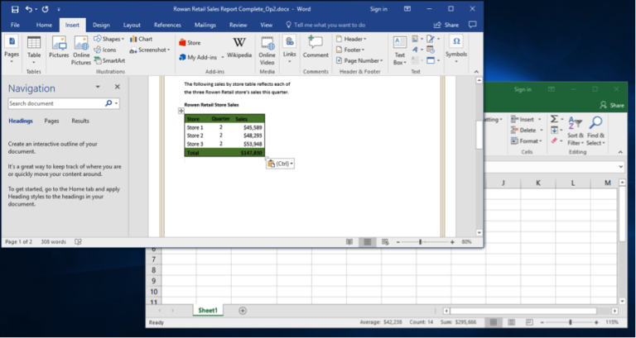Open the Pages gallery on Insert ribbon

(x=12, y=49)
